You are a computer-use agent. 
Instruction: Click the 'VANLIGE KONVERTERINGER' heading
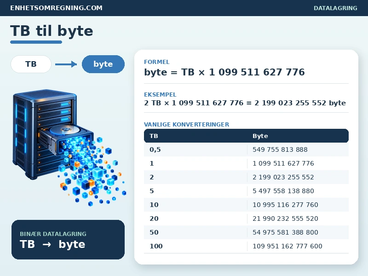[x=187, y=124]
